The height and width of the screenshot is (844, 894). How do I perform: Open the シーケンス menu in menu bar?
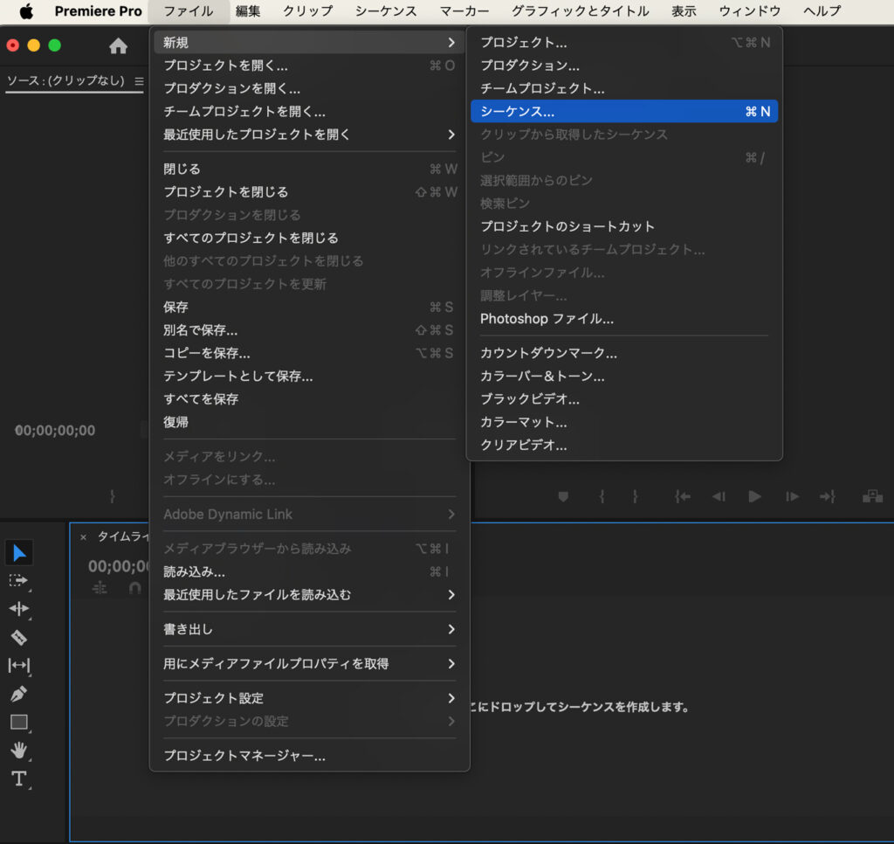386,11
